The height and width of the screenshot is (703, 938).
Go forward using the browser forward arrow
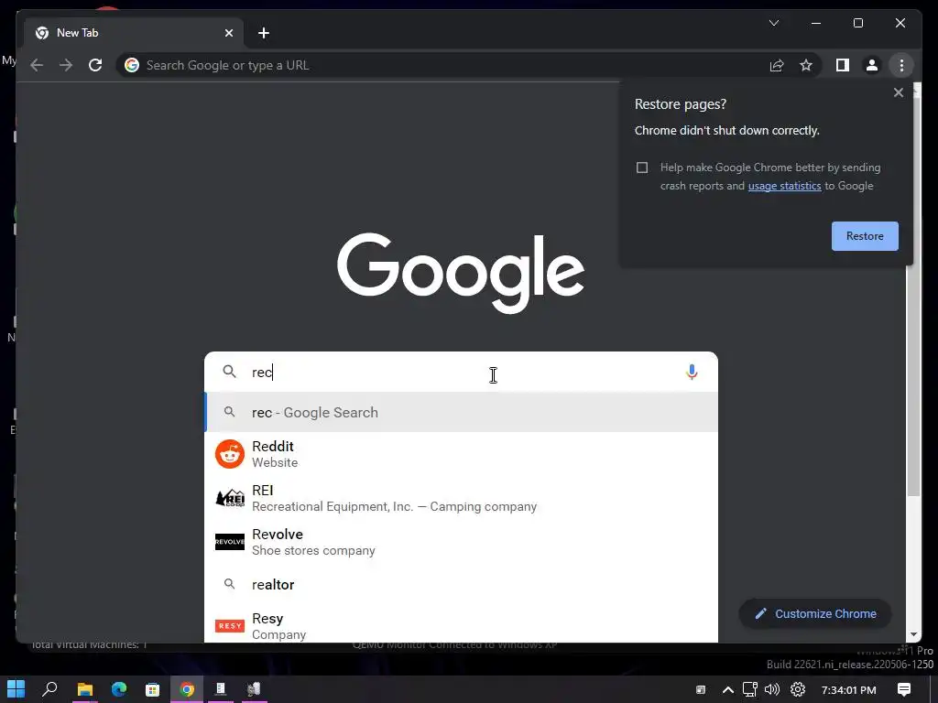point(66,65)
